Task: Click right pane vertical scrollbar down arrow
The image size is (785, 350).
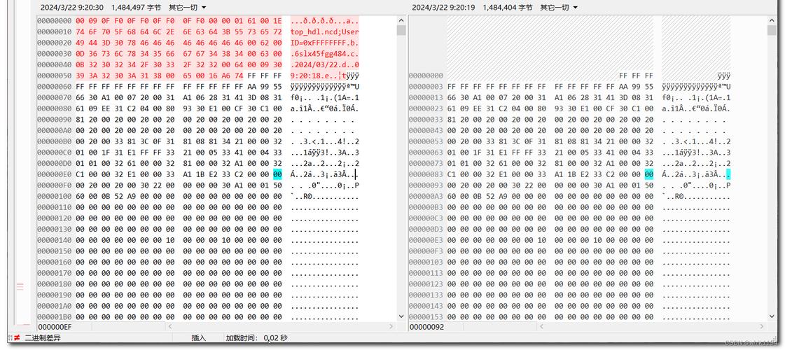Action: [772, 316]
